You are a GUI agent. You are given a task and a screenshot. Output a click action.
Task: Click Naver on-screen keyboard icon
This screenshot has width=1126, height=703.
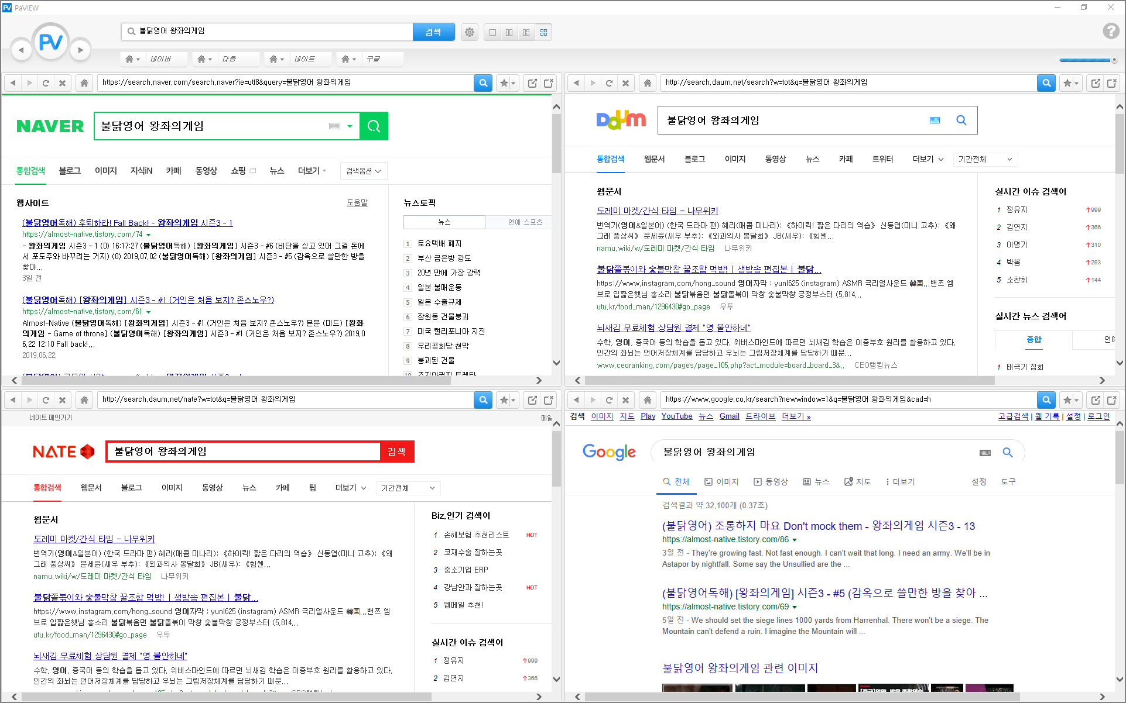(x=334, y=126)
